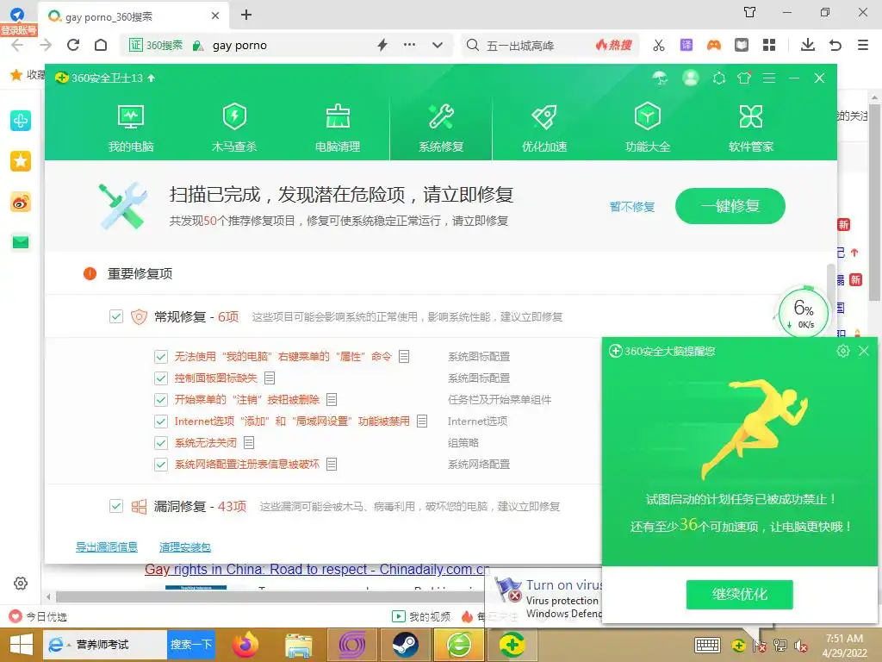This screenshot has width=882, height=662.
Task: Open details icon for 系统无法关闭
Action: (x=249, y=442)
